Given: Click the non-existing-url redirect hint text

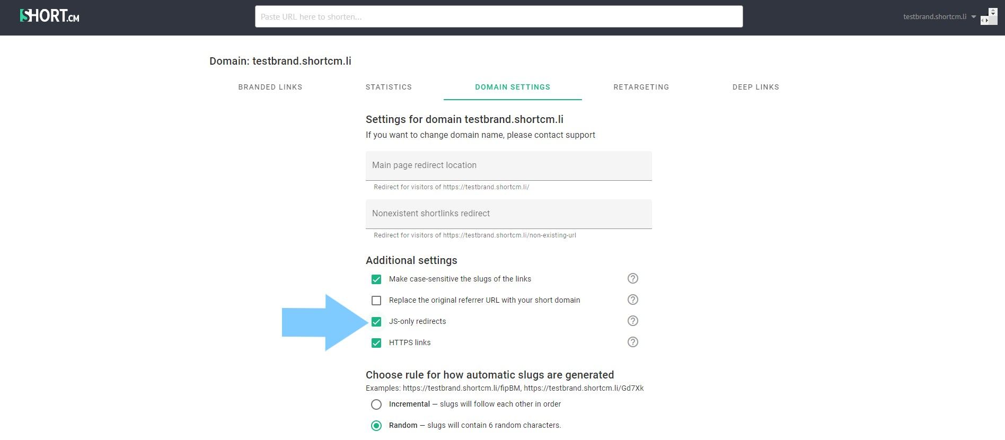Looking at the screenshot, I should [475, 235].
